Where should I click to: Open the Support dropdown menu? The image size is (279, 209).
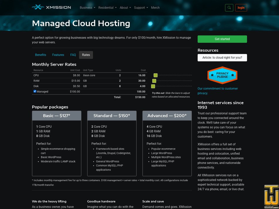(141, 8)
